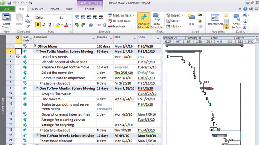Mark task 100% complete
The height and width of the screenshot is (145, 259).
tap(101, 17)
